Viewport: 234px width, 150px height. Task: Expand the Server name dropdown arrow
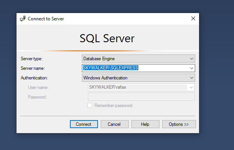point(192,68)
